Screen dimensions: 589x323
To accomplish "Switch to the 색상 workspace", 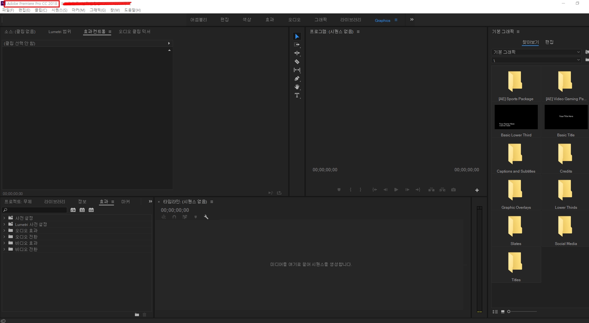I will [x=247, y=20].
